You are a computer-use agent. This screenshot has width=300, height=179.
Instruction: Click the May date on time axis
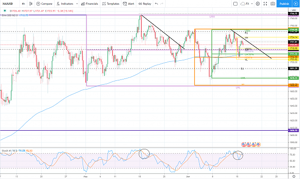tap(85, 177)
